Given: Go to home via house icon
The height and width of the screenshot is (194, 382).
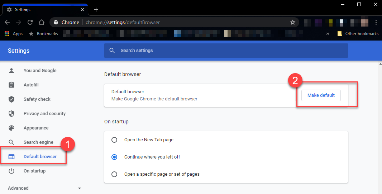Looking at the screenshot, I should [x=42, y=22].
